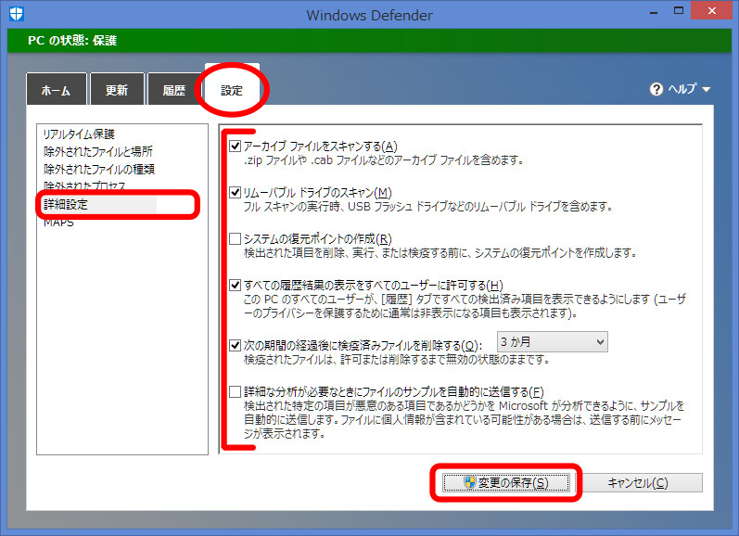Enable ファイルのサンプルを自動的に送信する checkbox

click(235, 391)
